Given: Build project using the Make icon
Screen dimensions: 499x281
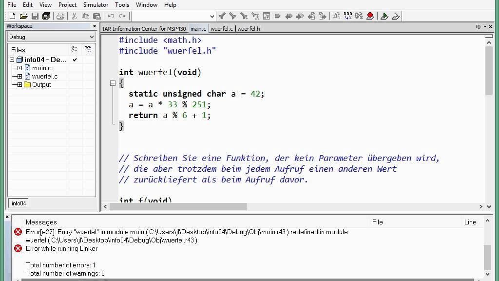Looking at the screenshot, I should [348, 16].
